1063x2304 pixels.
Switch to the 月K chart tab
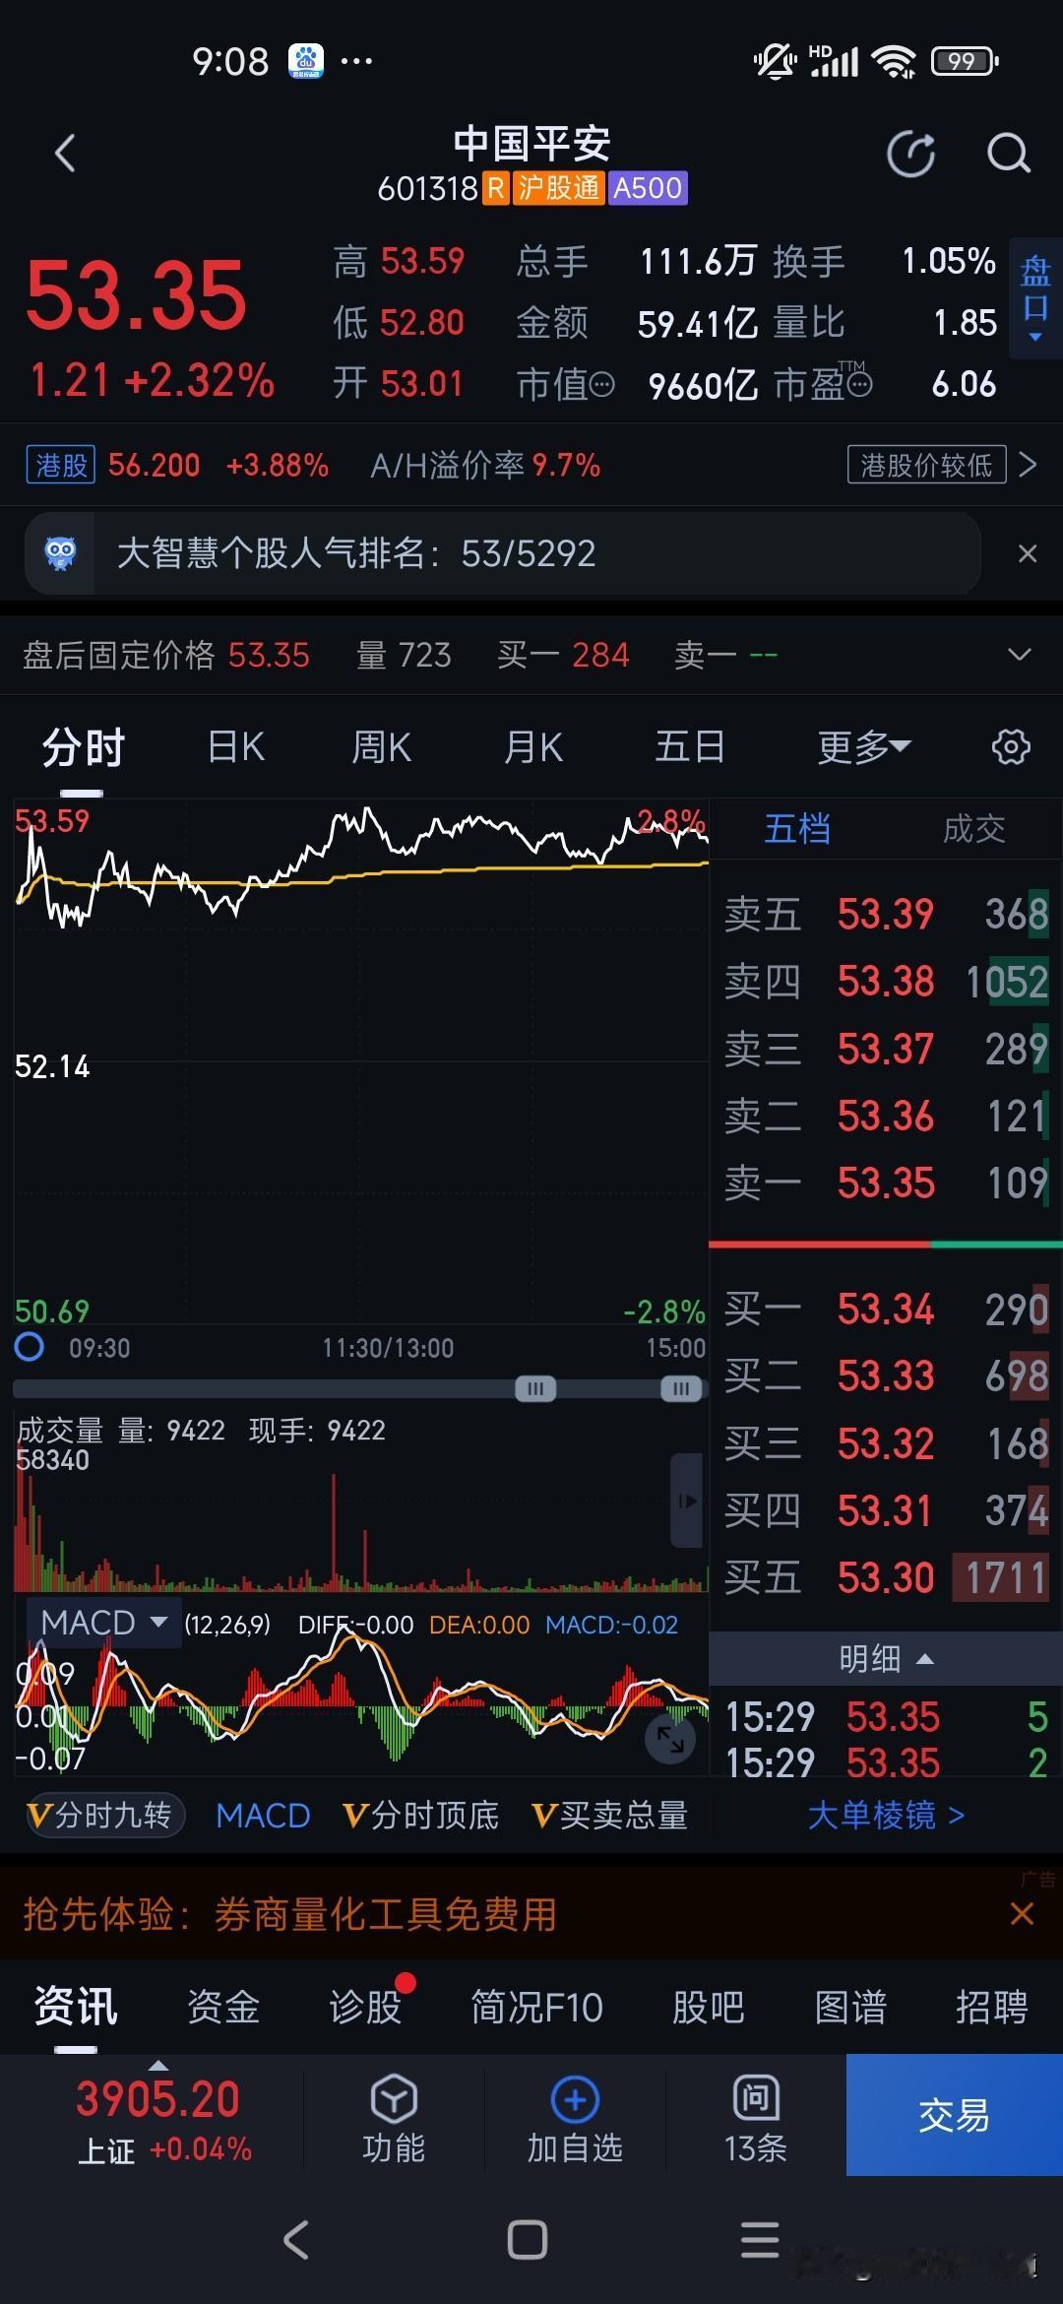pos(532,747)
